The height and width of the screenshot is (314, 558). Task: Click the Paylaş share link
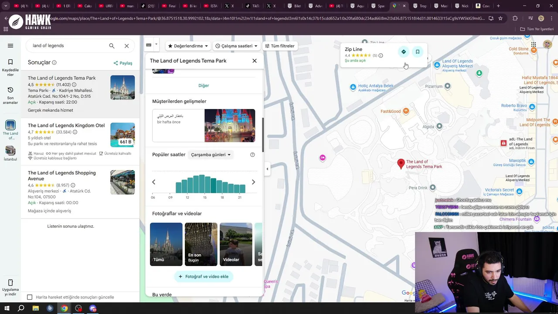point(123,63)
